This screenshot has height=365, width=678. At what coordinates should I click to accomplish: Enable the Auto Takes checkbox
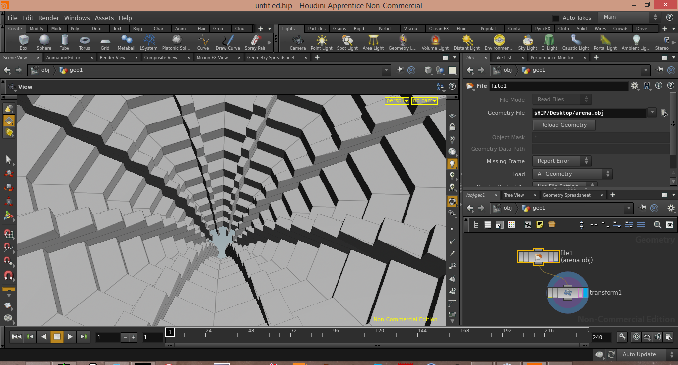[556, 18]
